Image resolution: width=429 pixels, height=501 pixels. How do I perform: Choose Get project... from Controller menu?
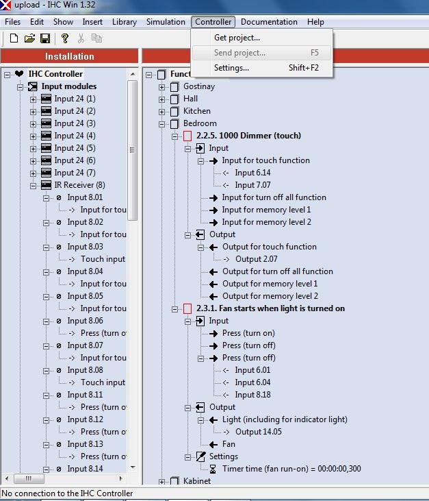(x=237, y=38)
